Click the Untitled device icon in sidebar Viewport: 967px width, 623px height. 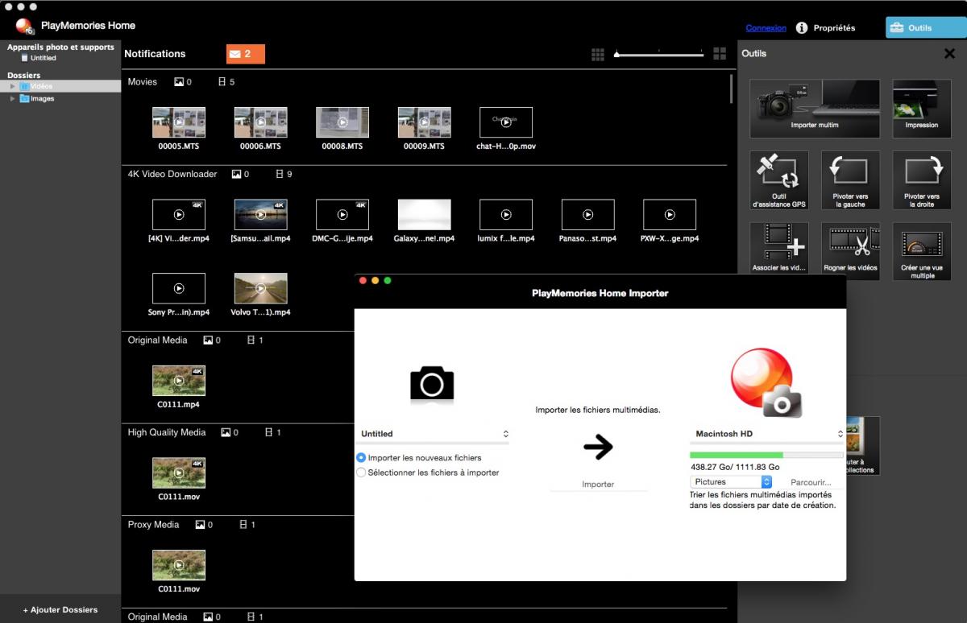[x=24, y=58]
